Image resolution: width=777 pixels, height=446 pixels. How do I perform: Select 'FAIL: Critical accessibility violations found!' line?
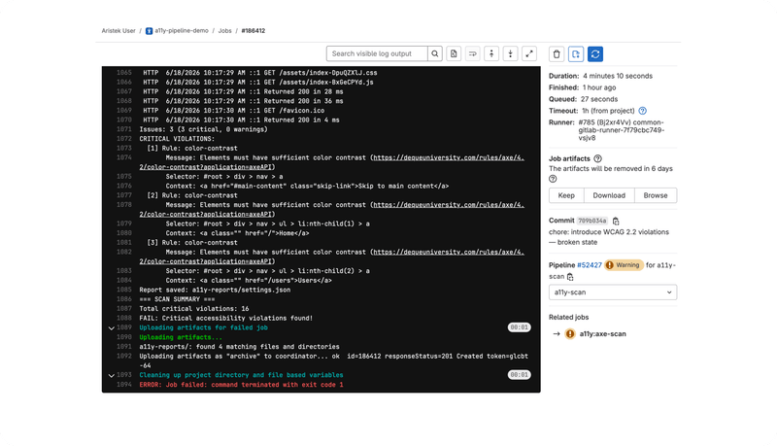tap(226, 318)
